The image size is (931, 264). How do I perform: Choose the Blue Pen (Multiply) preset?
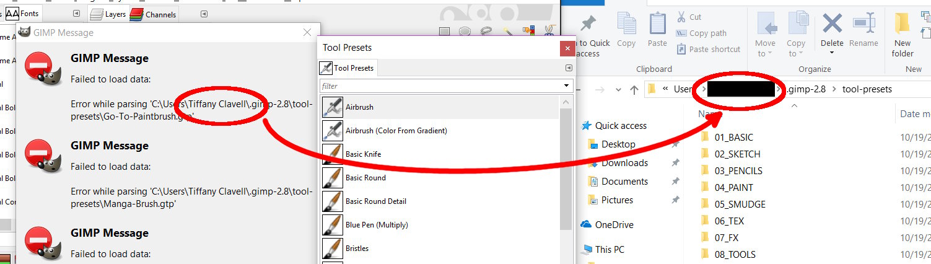pos(440,225)
